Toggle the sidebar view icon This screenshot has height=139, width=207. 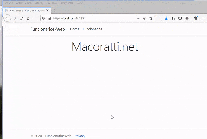[180, 18]
